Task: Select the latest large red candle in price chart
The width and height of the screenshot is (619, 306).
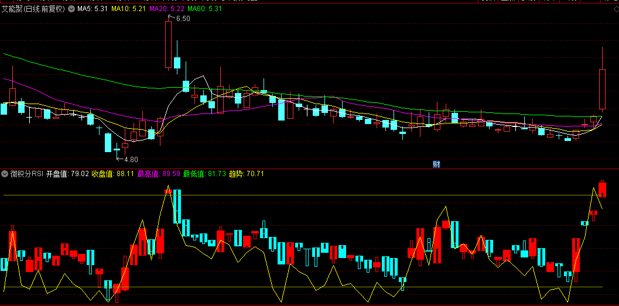Action: pyautogui.click(x=602, y=89)
